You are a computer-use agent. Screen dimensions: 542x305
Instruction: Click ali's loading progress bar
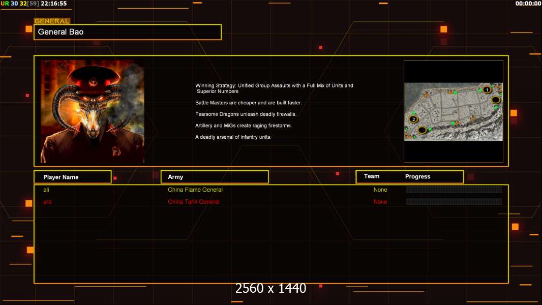(x=454, y=189)
